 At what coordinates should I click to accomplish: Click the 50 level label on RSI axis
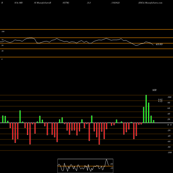(x=2, y=45)
